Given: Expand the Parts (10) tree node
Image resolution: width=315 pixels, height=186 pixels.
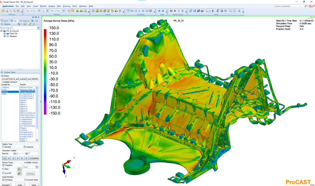Looking at the screenshot, I should tap(4, 34).
